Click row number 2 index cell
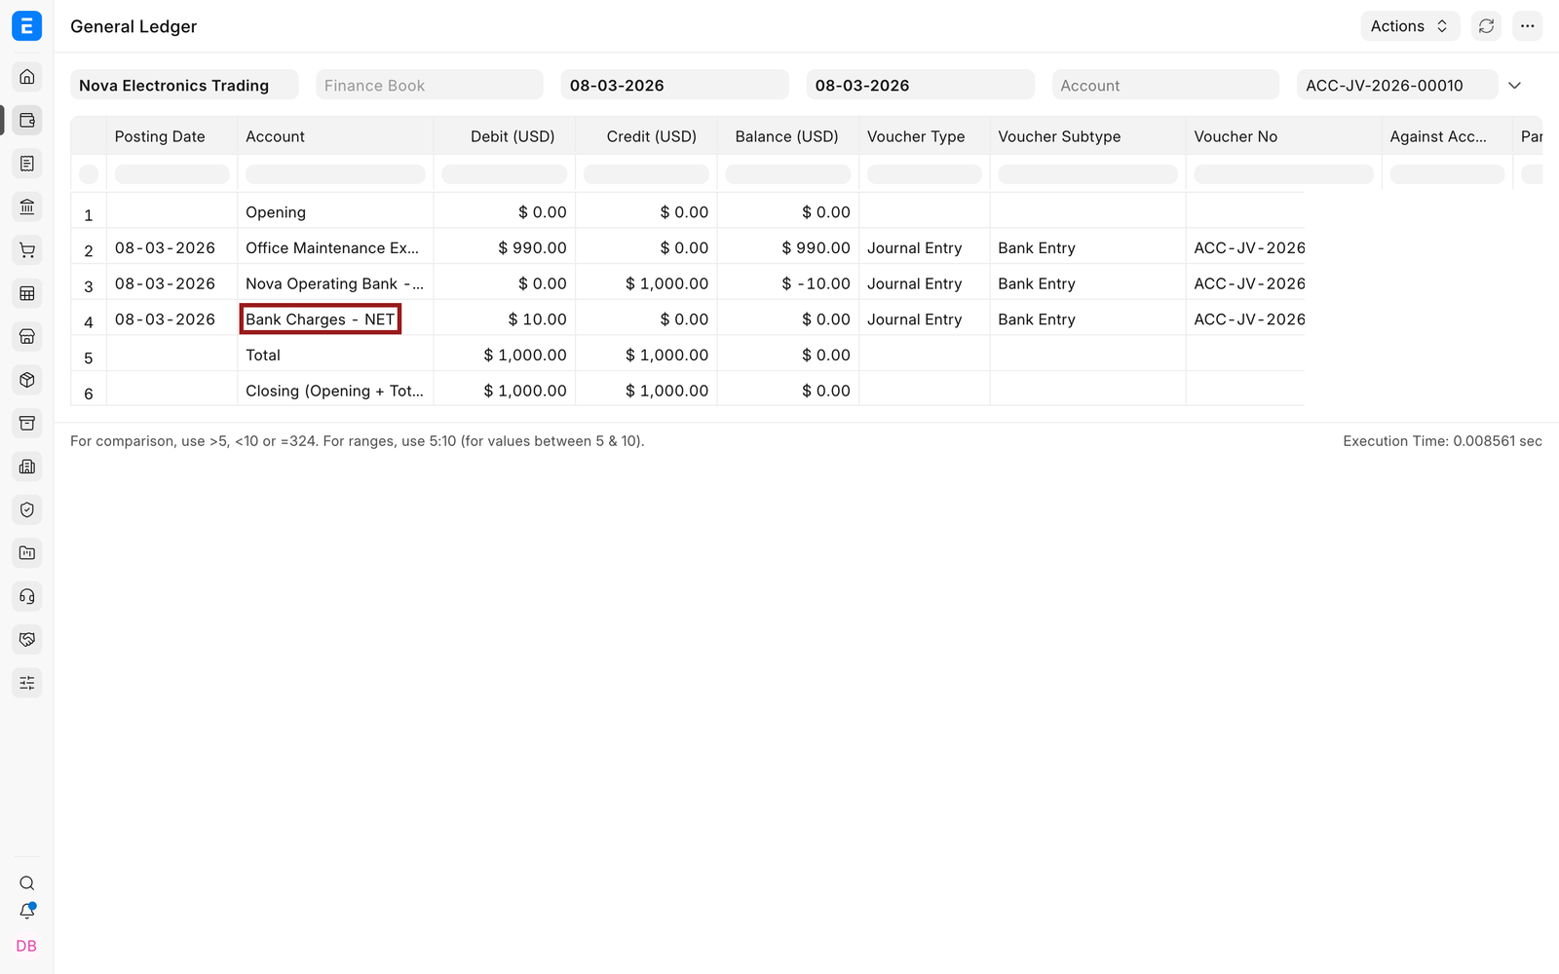 89,250
